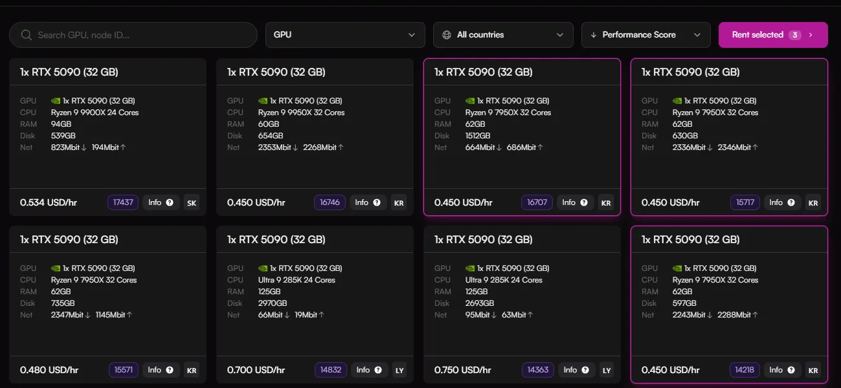Click the question mark icon on the 0.750 USD/hr card
Screen dimensions: 841x388
coord(584,370)
